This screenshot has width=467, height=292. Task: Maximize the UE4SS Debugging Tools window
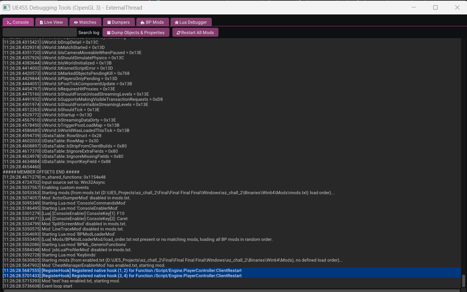click(435, 7)
